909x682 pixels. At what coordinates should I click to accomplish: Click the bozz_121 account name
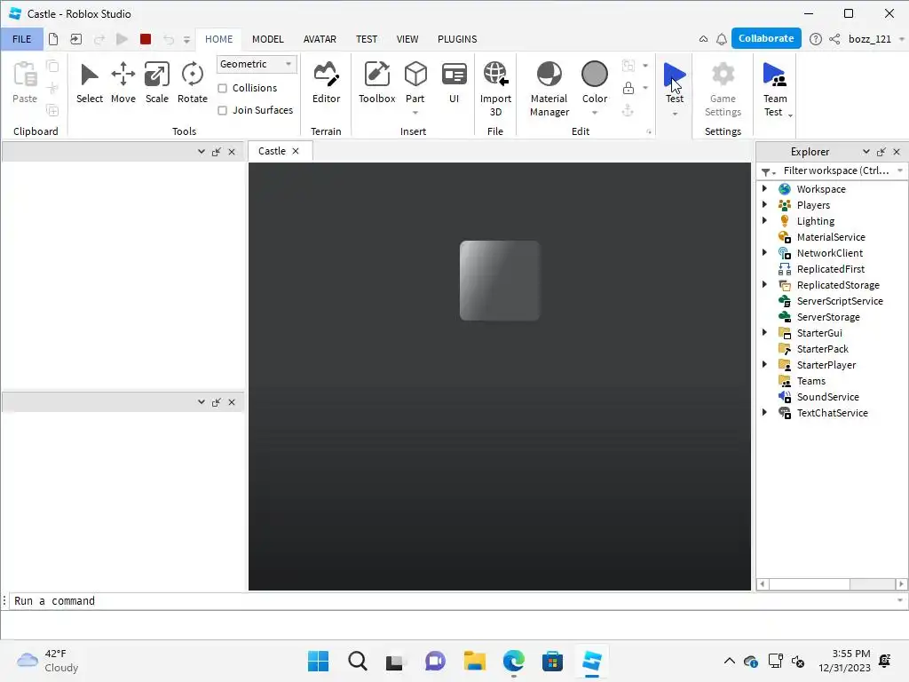click(x=870, y=39)
